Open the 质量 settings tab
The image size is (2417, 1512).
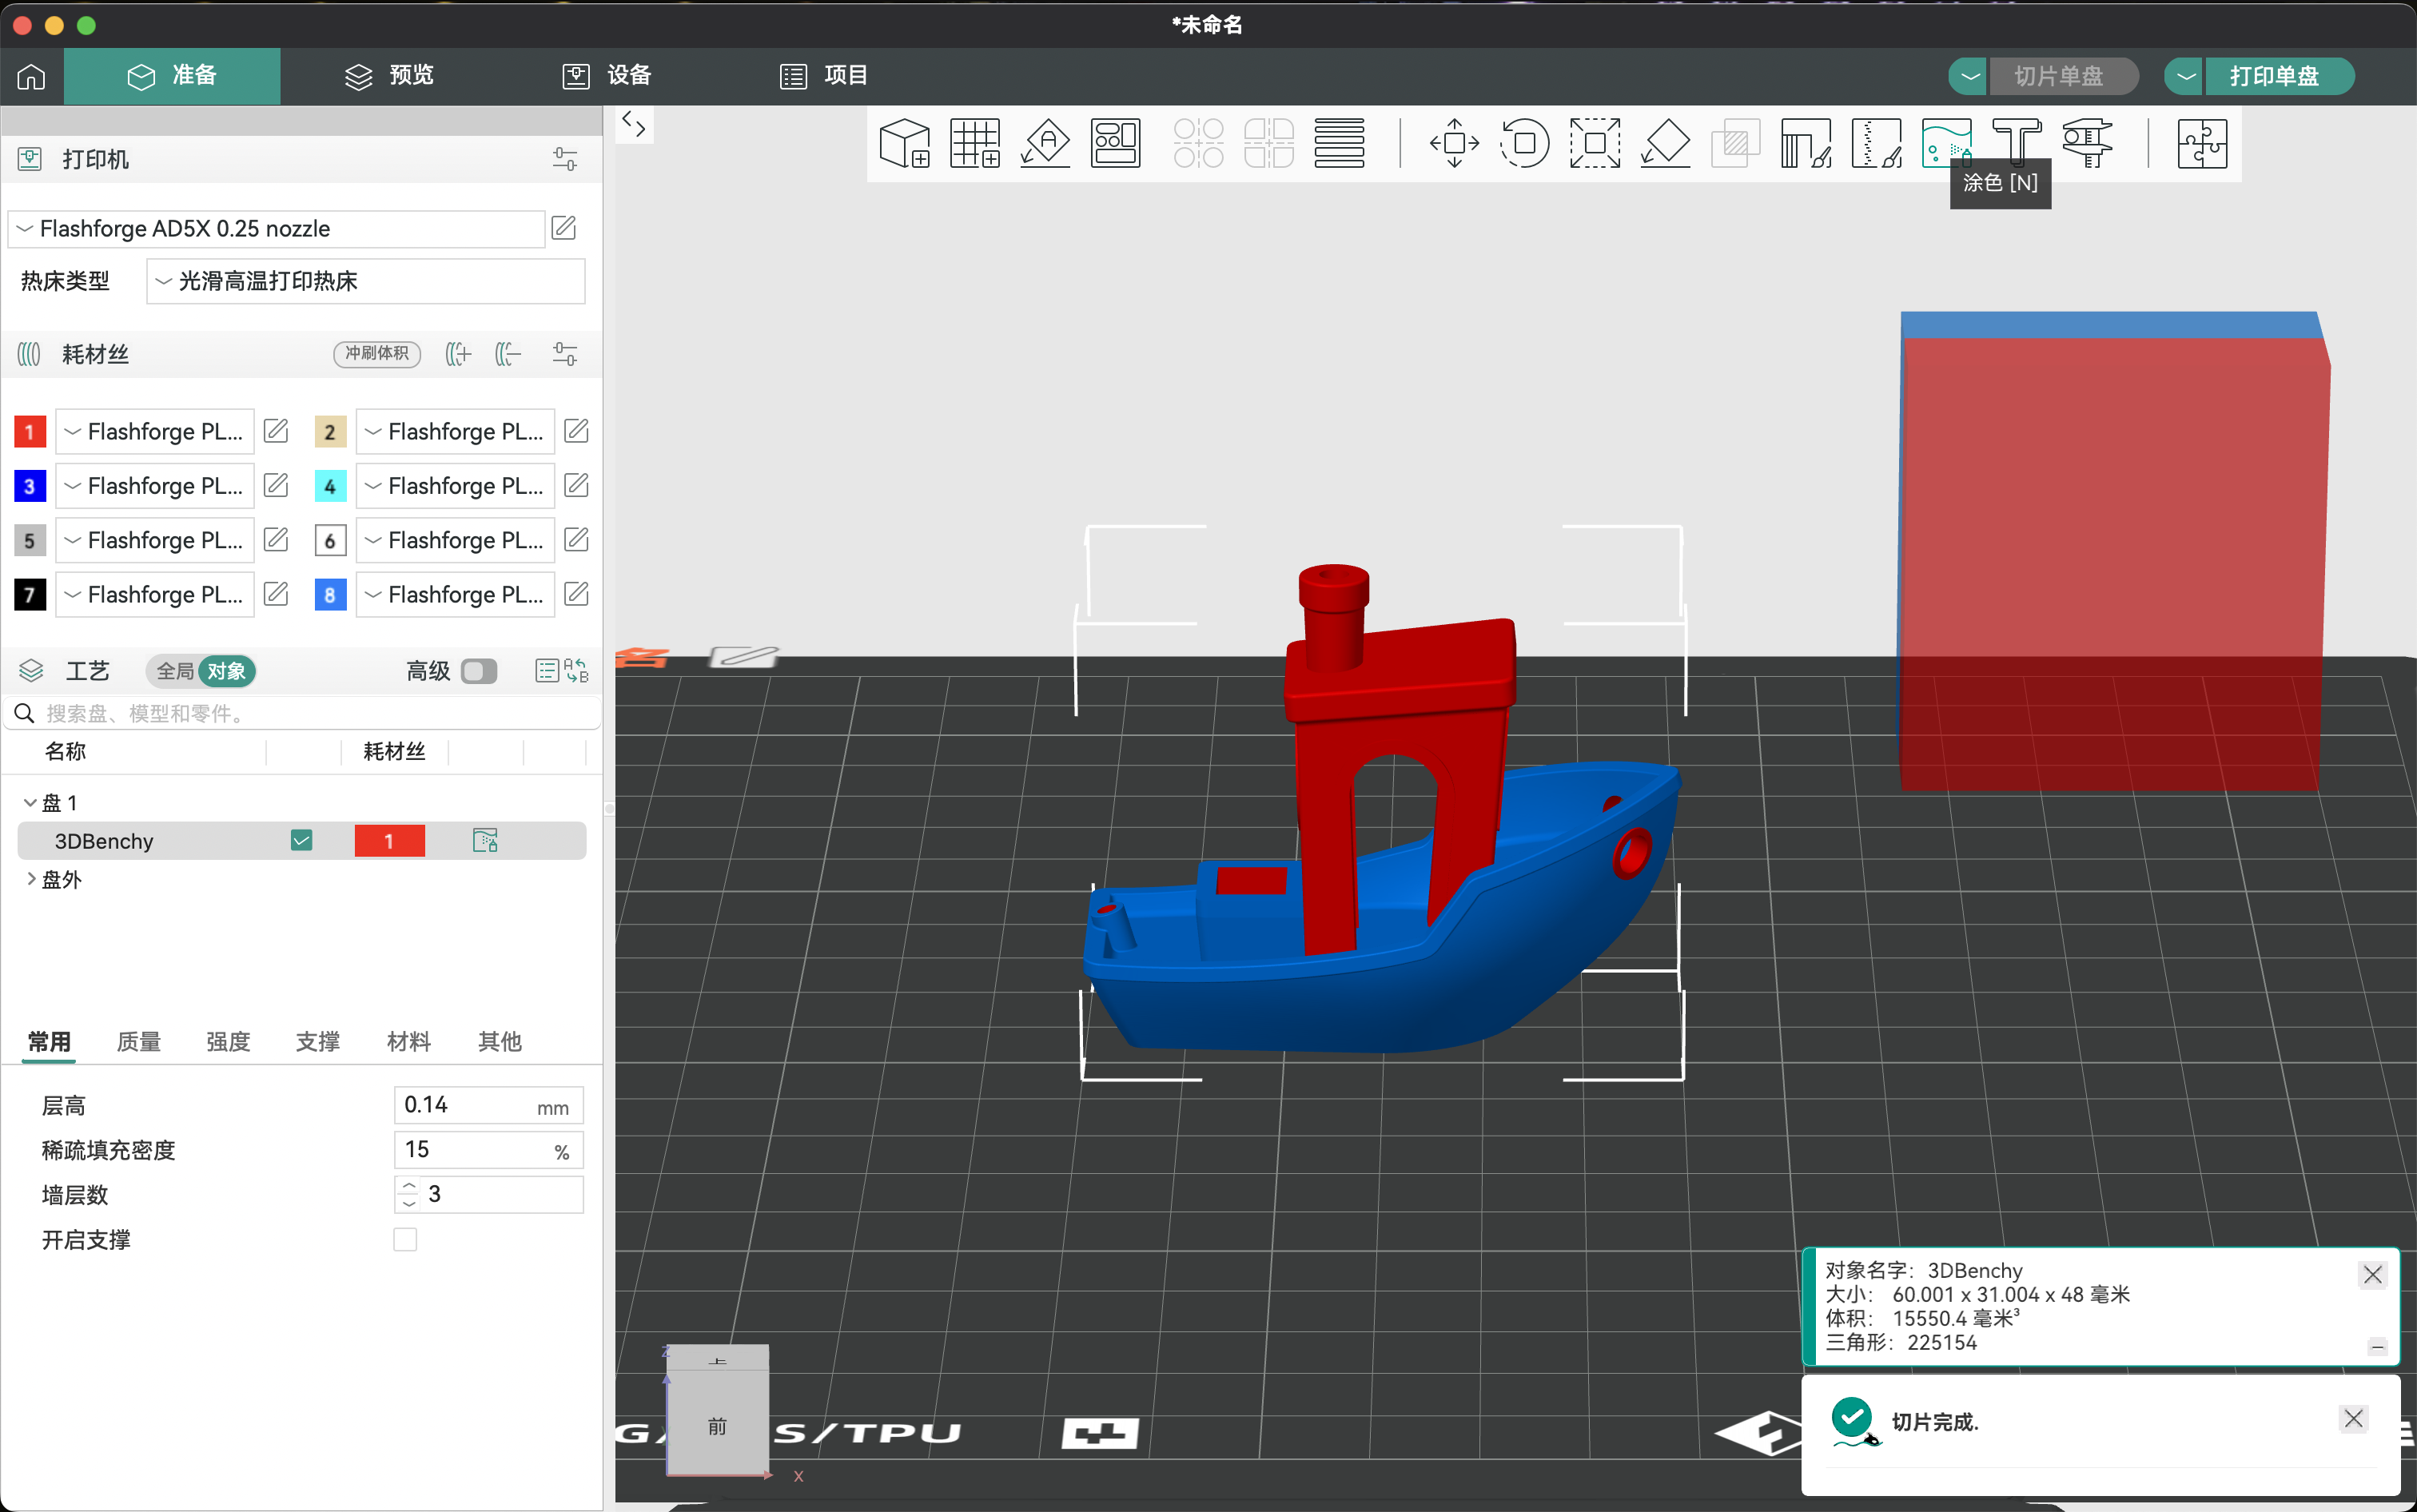(139, 1042)
